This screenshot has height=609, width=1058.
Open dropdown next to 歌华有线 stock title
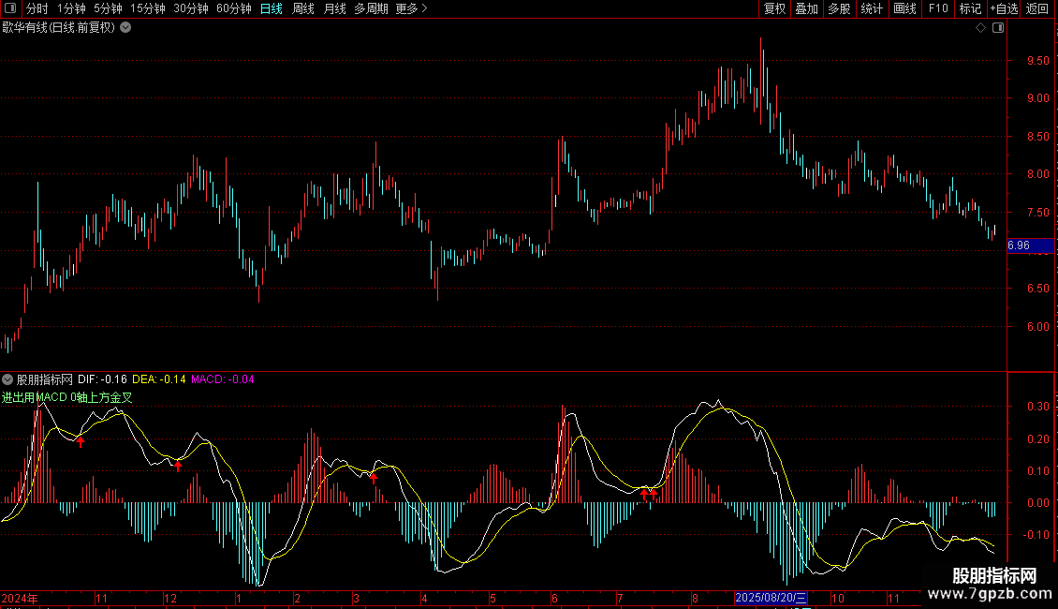(x=125, y=27)
